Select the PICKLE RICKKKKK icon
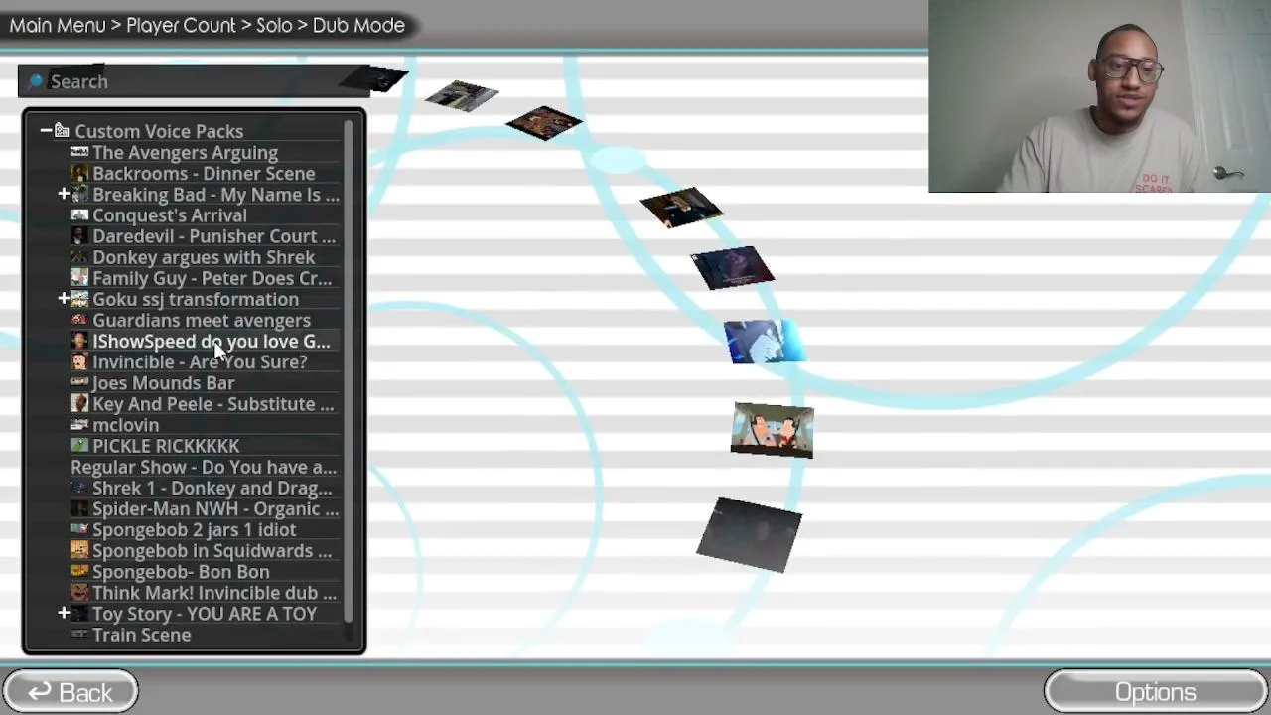 coord(79,446)
